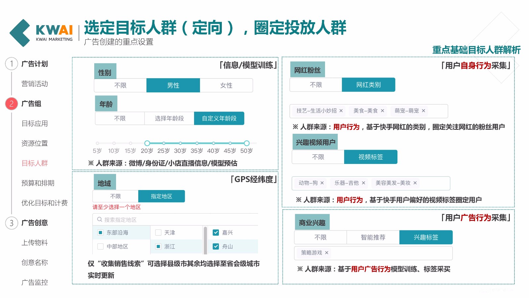Remove the 策略游戏 interest tag
This screenshot has width=529, height=298.
coord(327,253)
